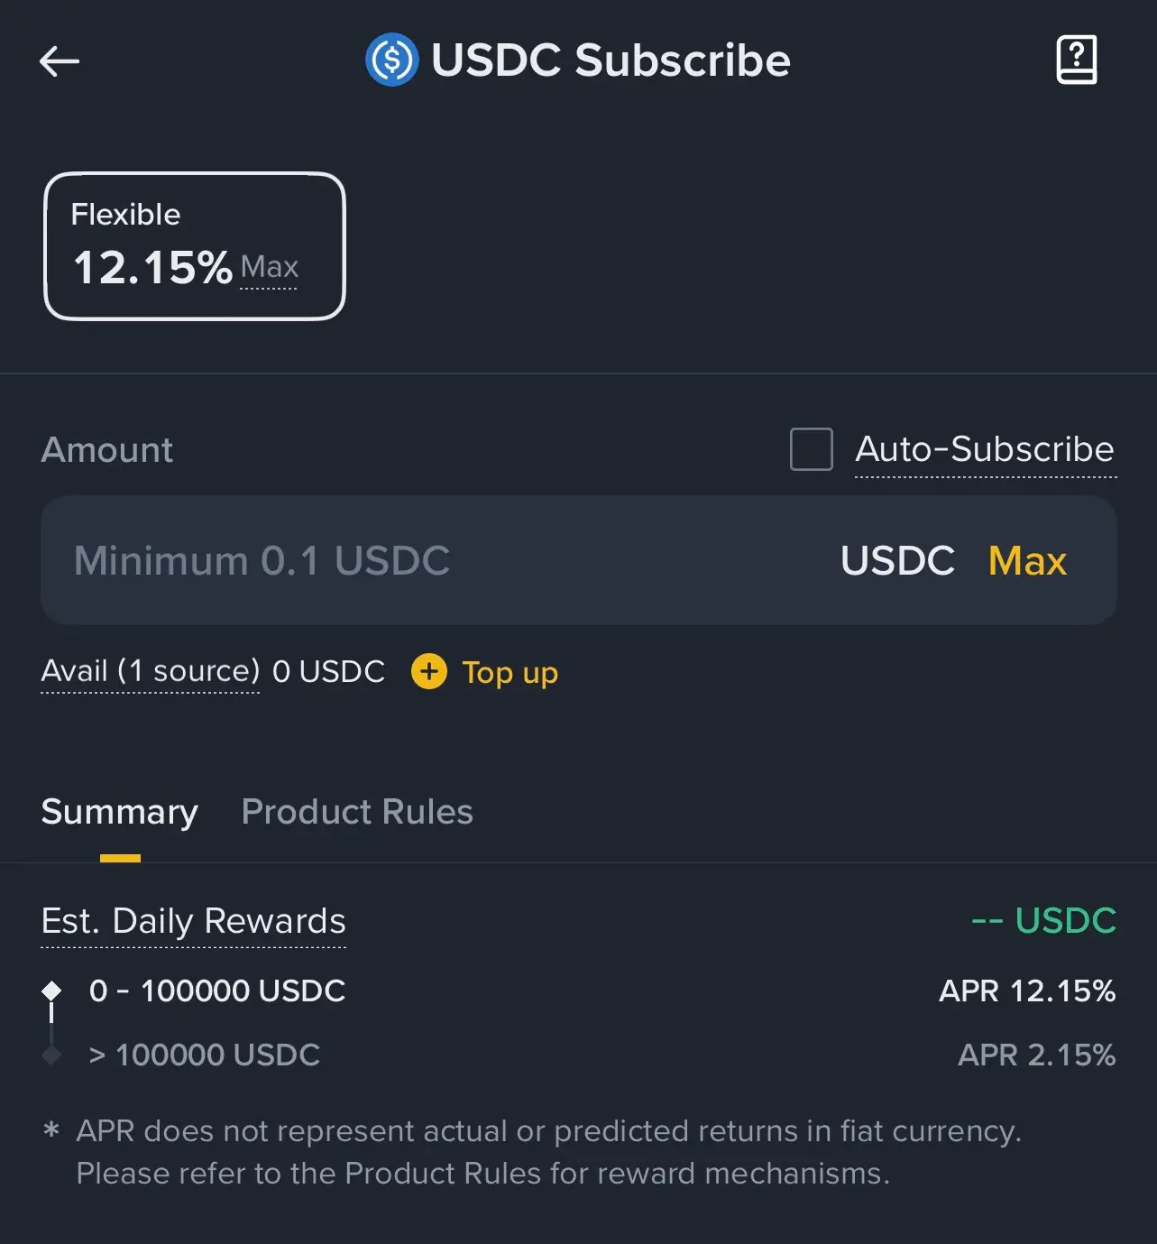Open the Product Rules tab

click(357, 812)
